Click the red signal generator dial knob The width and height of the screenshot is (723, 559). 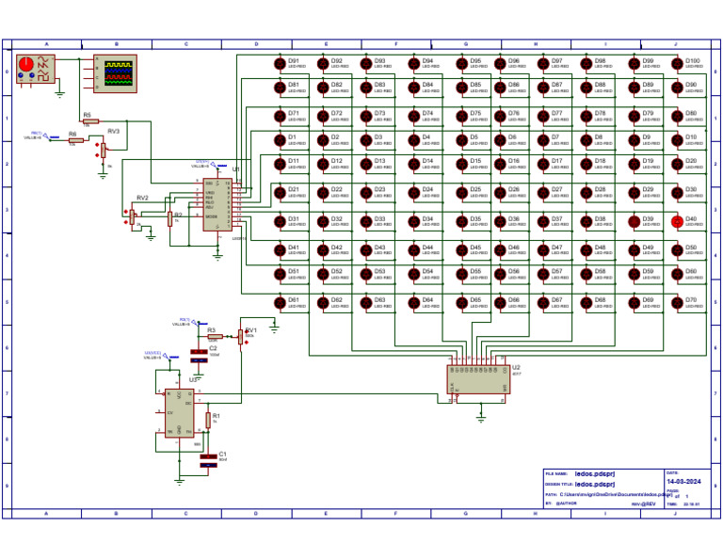point(26,63)
